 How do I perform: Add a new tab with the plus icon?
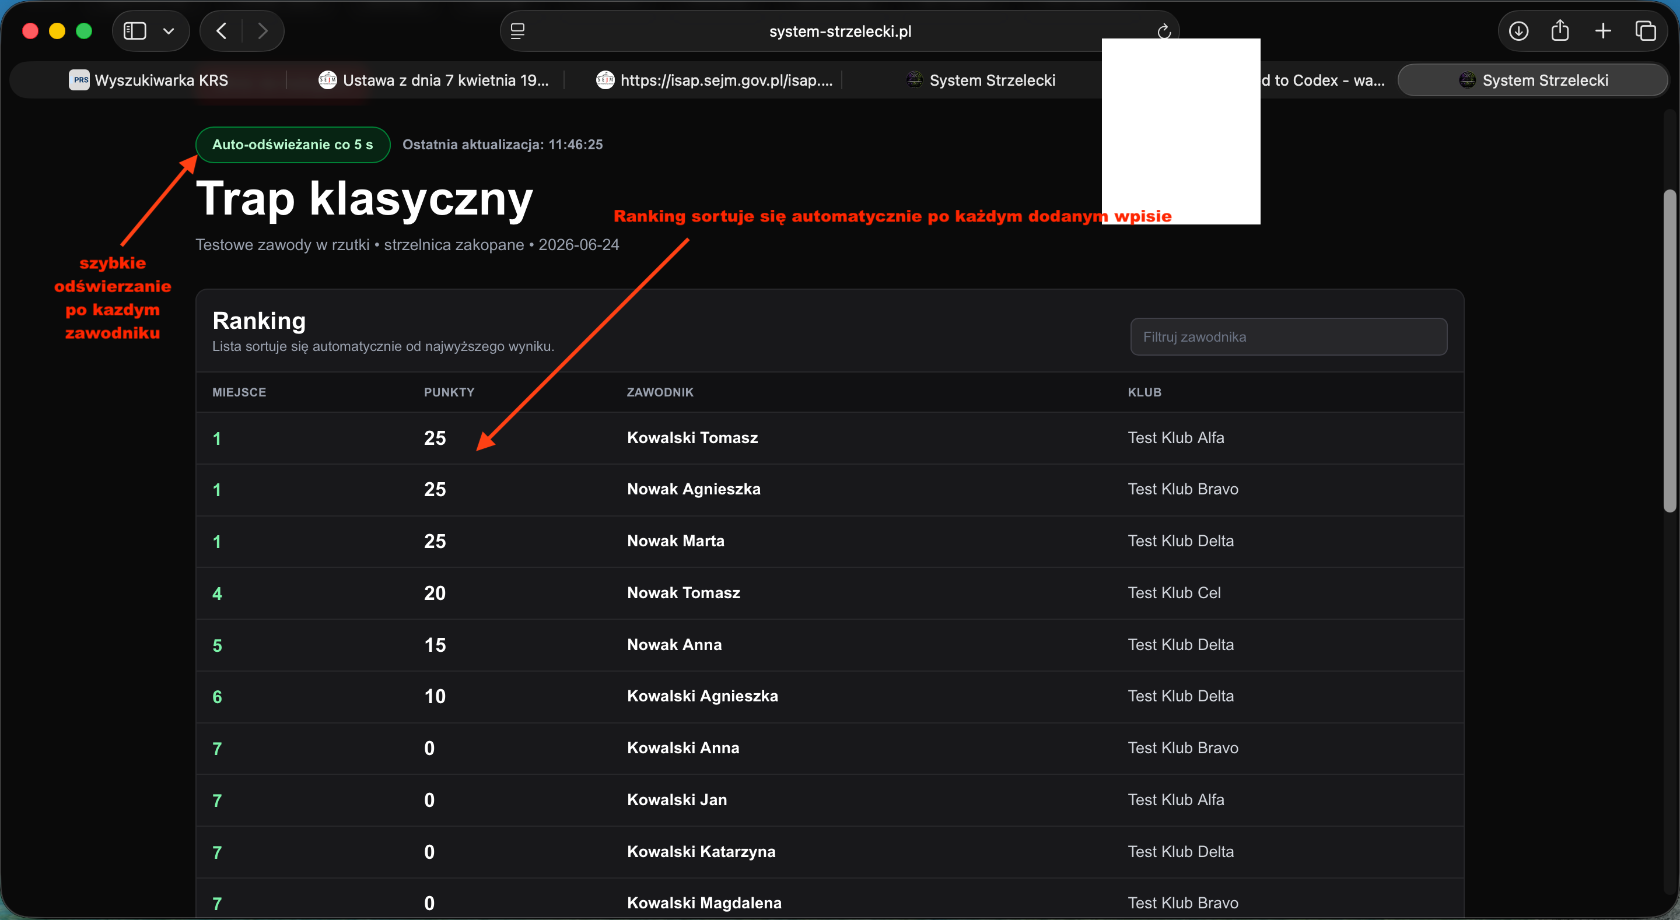[x=1603, y=31]
